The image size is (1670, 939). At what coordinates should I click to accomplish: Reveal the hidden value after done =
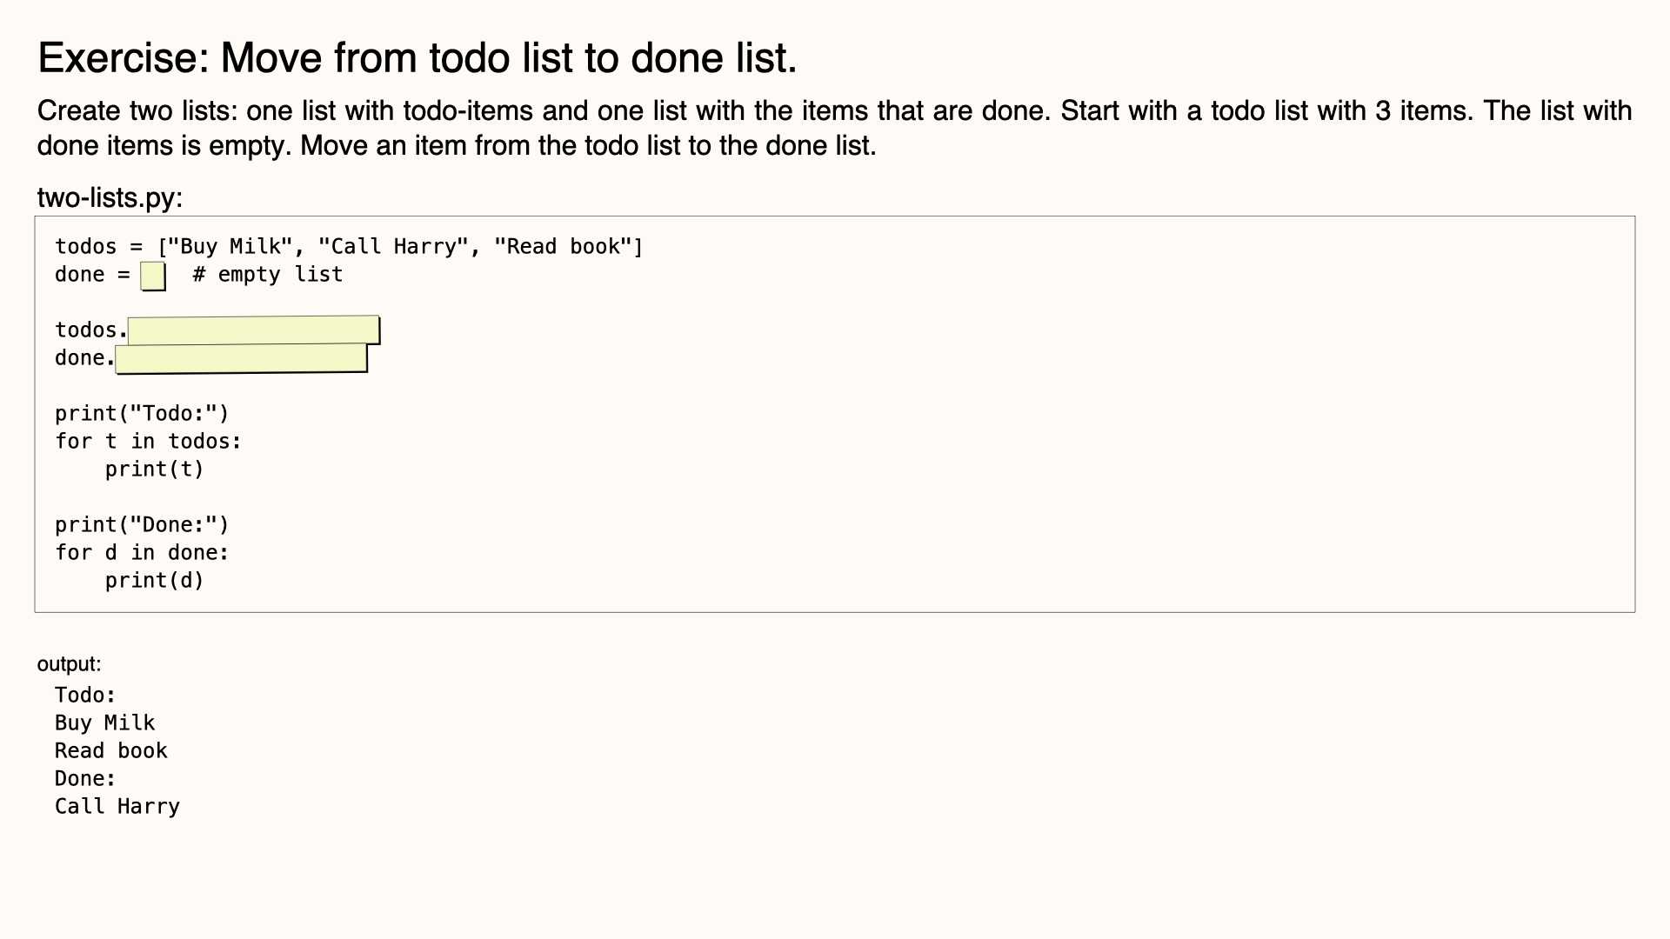click(x=153, y=276)
